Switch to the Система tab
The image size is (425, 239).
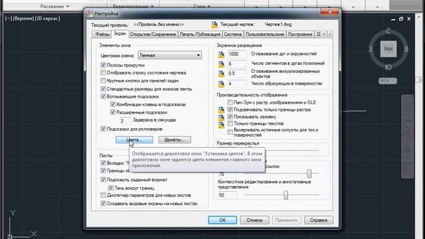[x=233, y=35]
